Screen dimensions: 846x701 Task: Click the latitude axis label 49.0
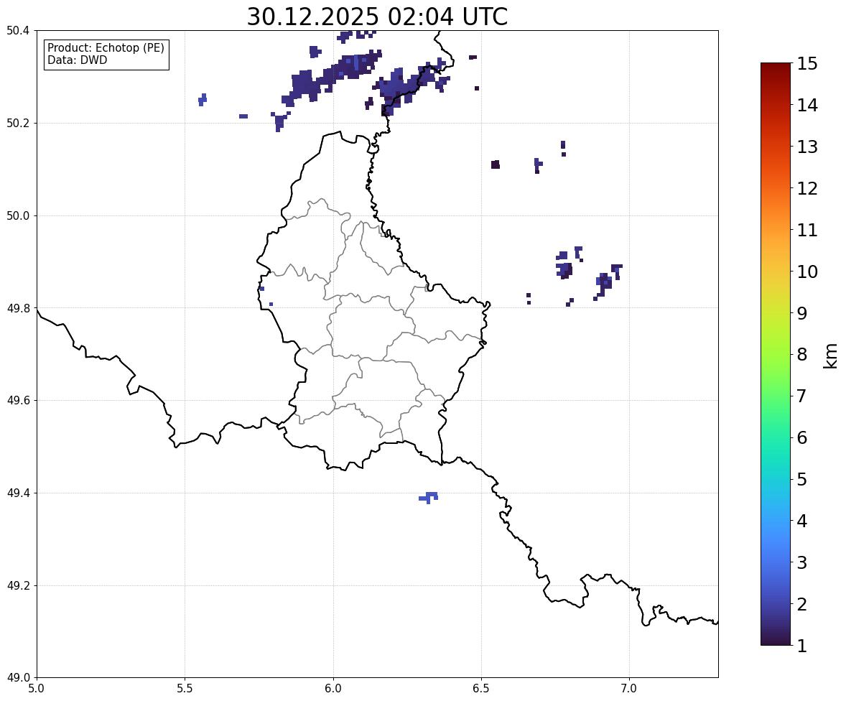click(x=17, y=678)
